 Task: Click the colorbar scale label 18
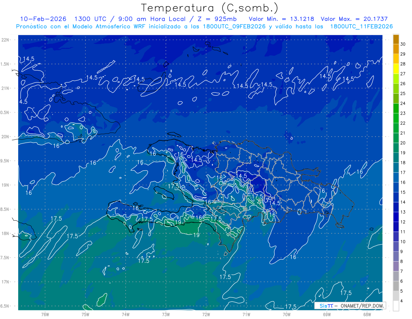click(x=403, y=163)
